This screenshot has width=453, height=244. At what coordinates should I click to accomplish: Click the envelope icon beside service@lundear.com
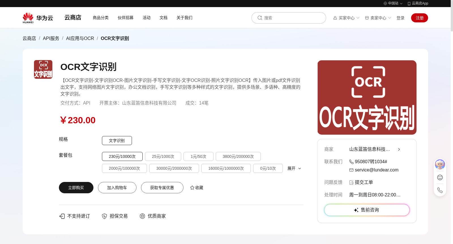click(351, 170)
